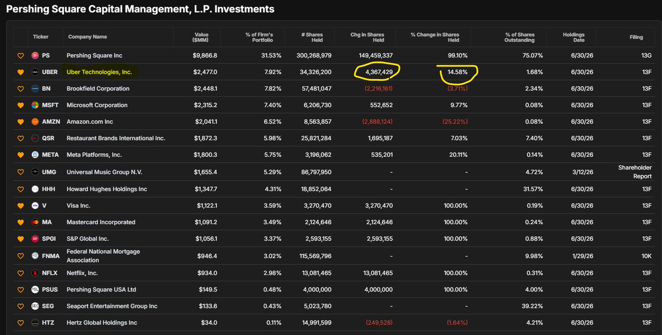Click the Seaport Entertainment logo beside SEG
The width and height of the screenshot is (662, 335).
(x=36, y=306)
